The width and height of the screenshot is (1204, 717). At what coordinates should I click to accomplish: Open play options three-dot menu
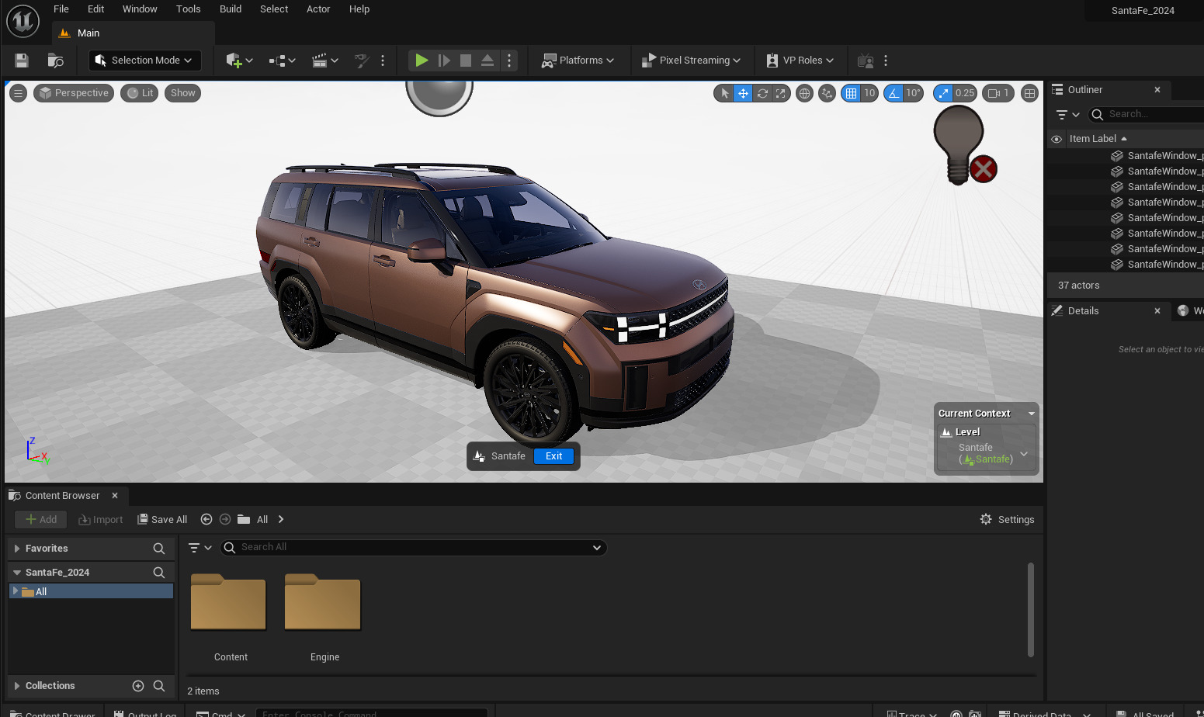click(x=509, y=61)
